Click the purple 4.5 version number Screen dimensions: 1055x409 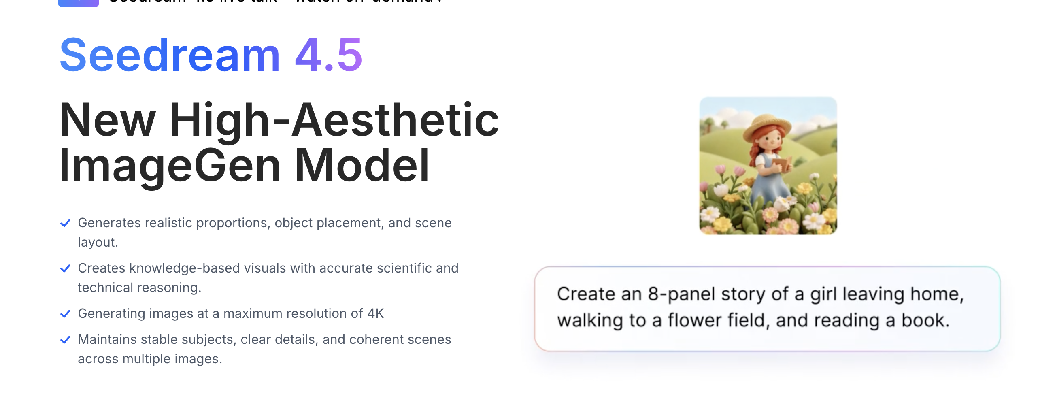point(328,55)
